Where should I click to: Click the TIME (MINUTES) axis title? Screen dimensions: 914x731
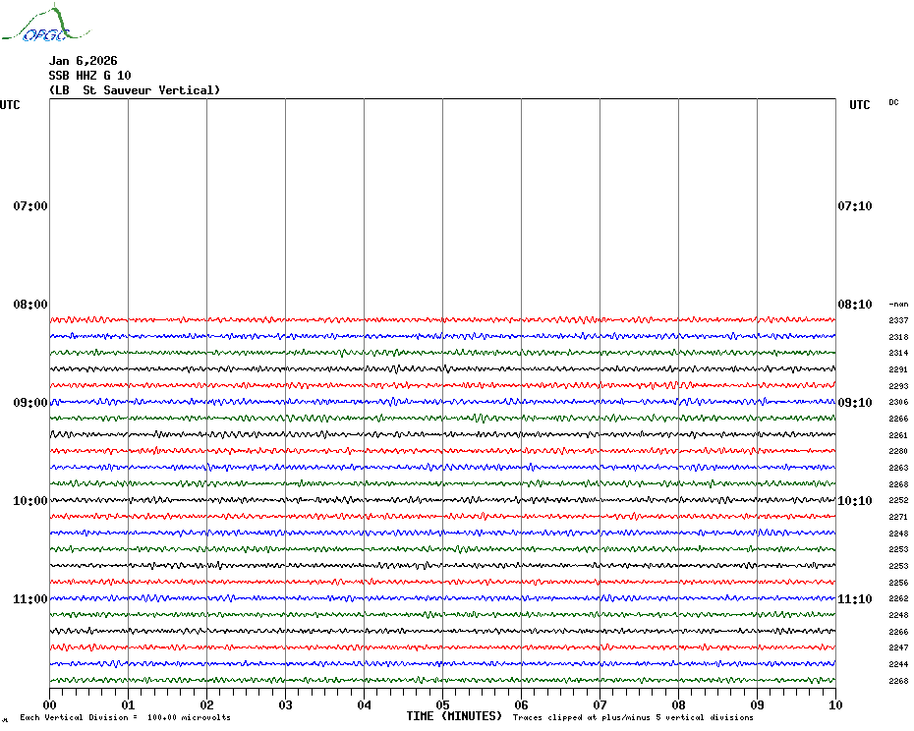coord(454,716)
